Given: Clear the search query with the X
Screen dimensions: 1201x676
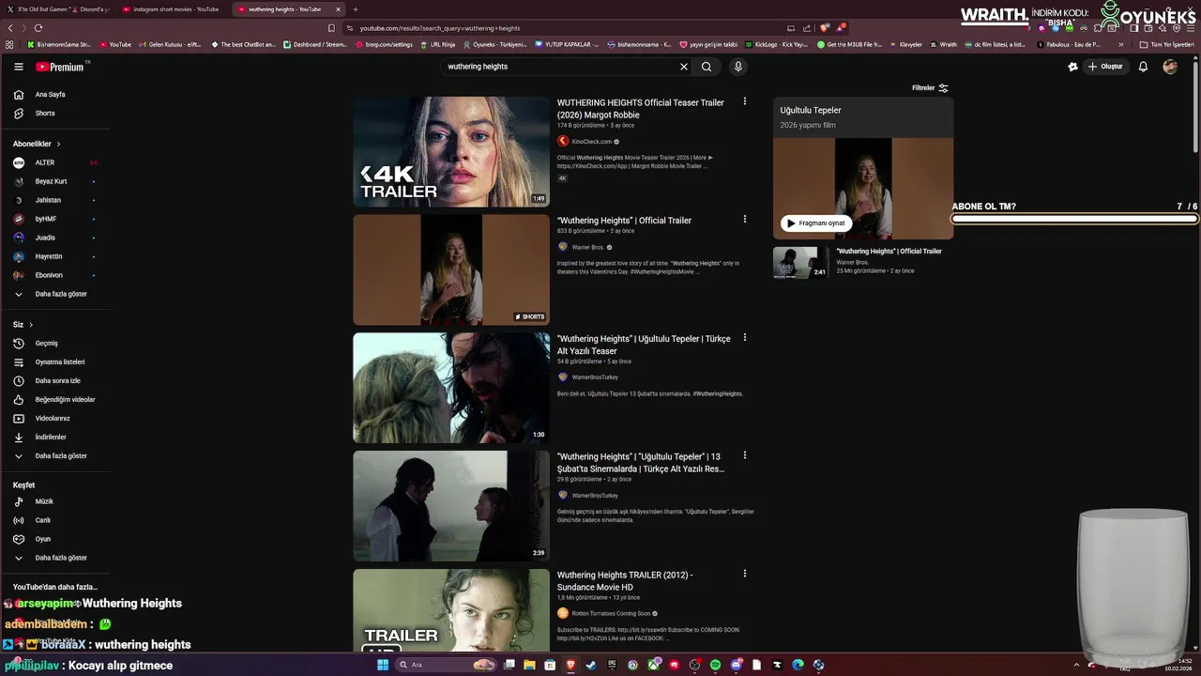Looking at the screenshot, I should (x=684, y=67).
